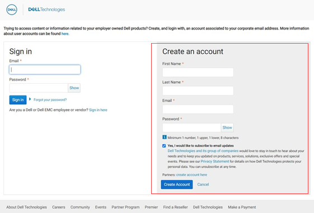Click the Create an account heading
The width and height of the screenshot is (314, 213).
193,51
